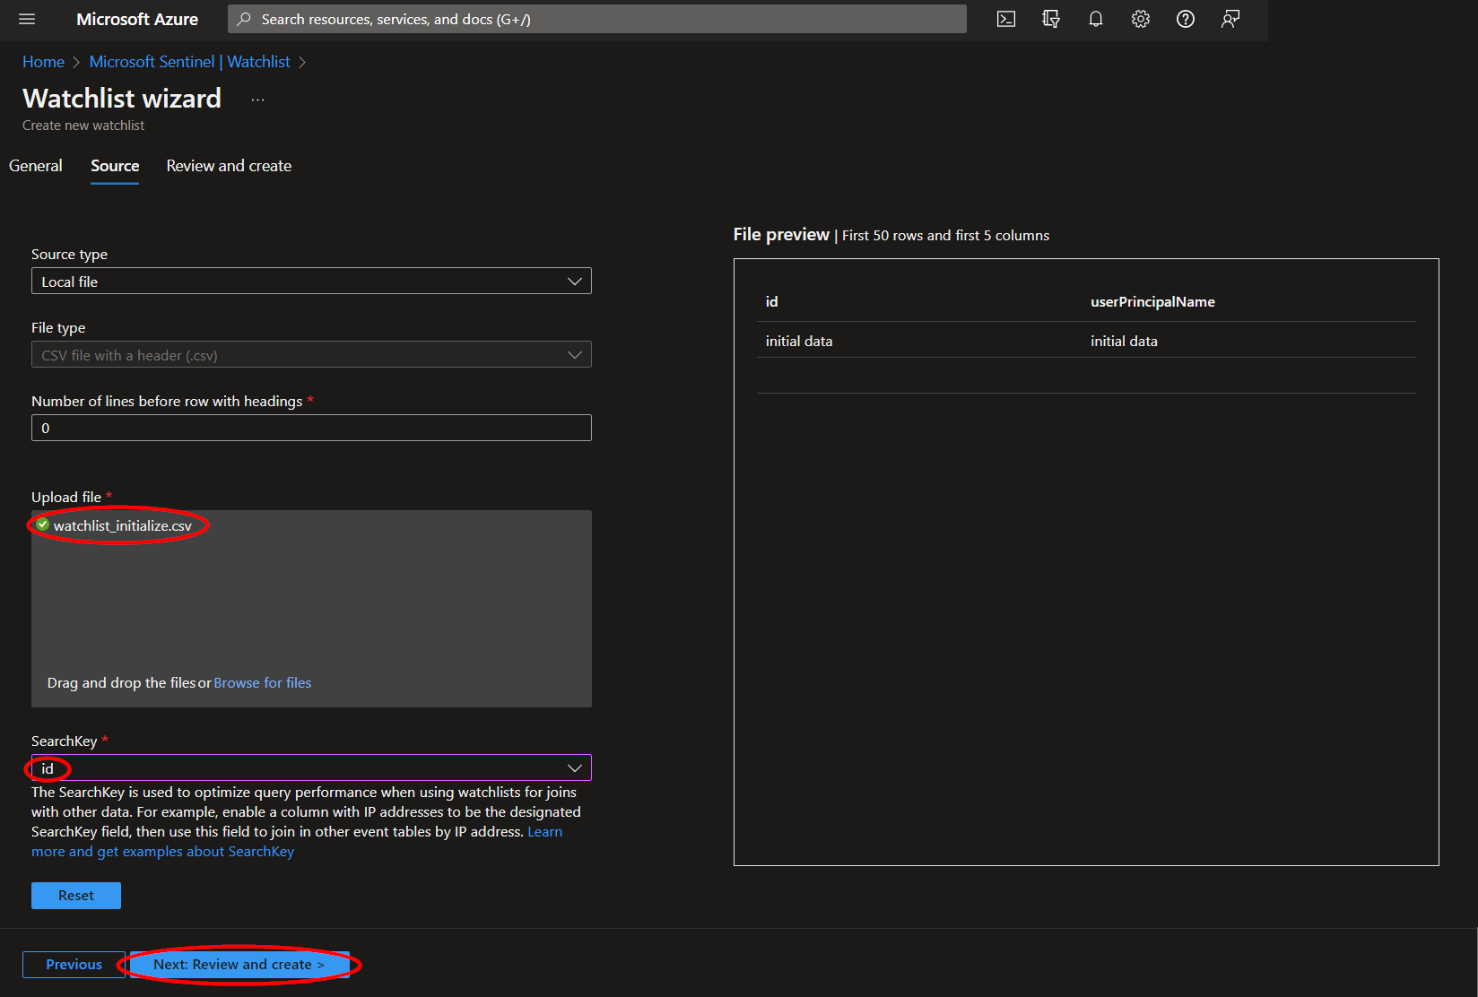Click the Browse for files link

click(x=263, y=682)
